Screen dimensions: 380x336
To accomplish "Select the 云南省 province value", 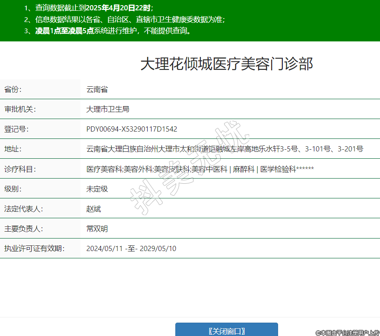I will [x=97, y=90].
